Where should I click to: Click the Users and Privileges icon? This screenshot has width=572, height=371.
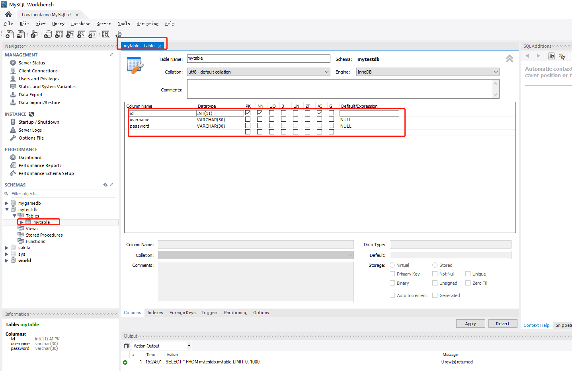point(13,79)
